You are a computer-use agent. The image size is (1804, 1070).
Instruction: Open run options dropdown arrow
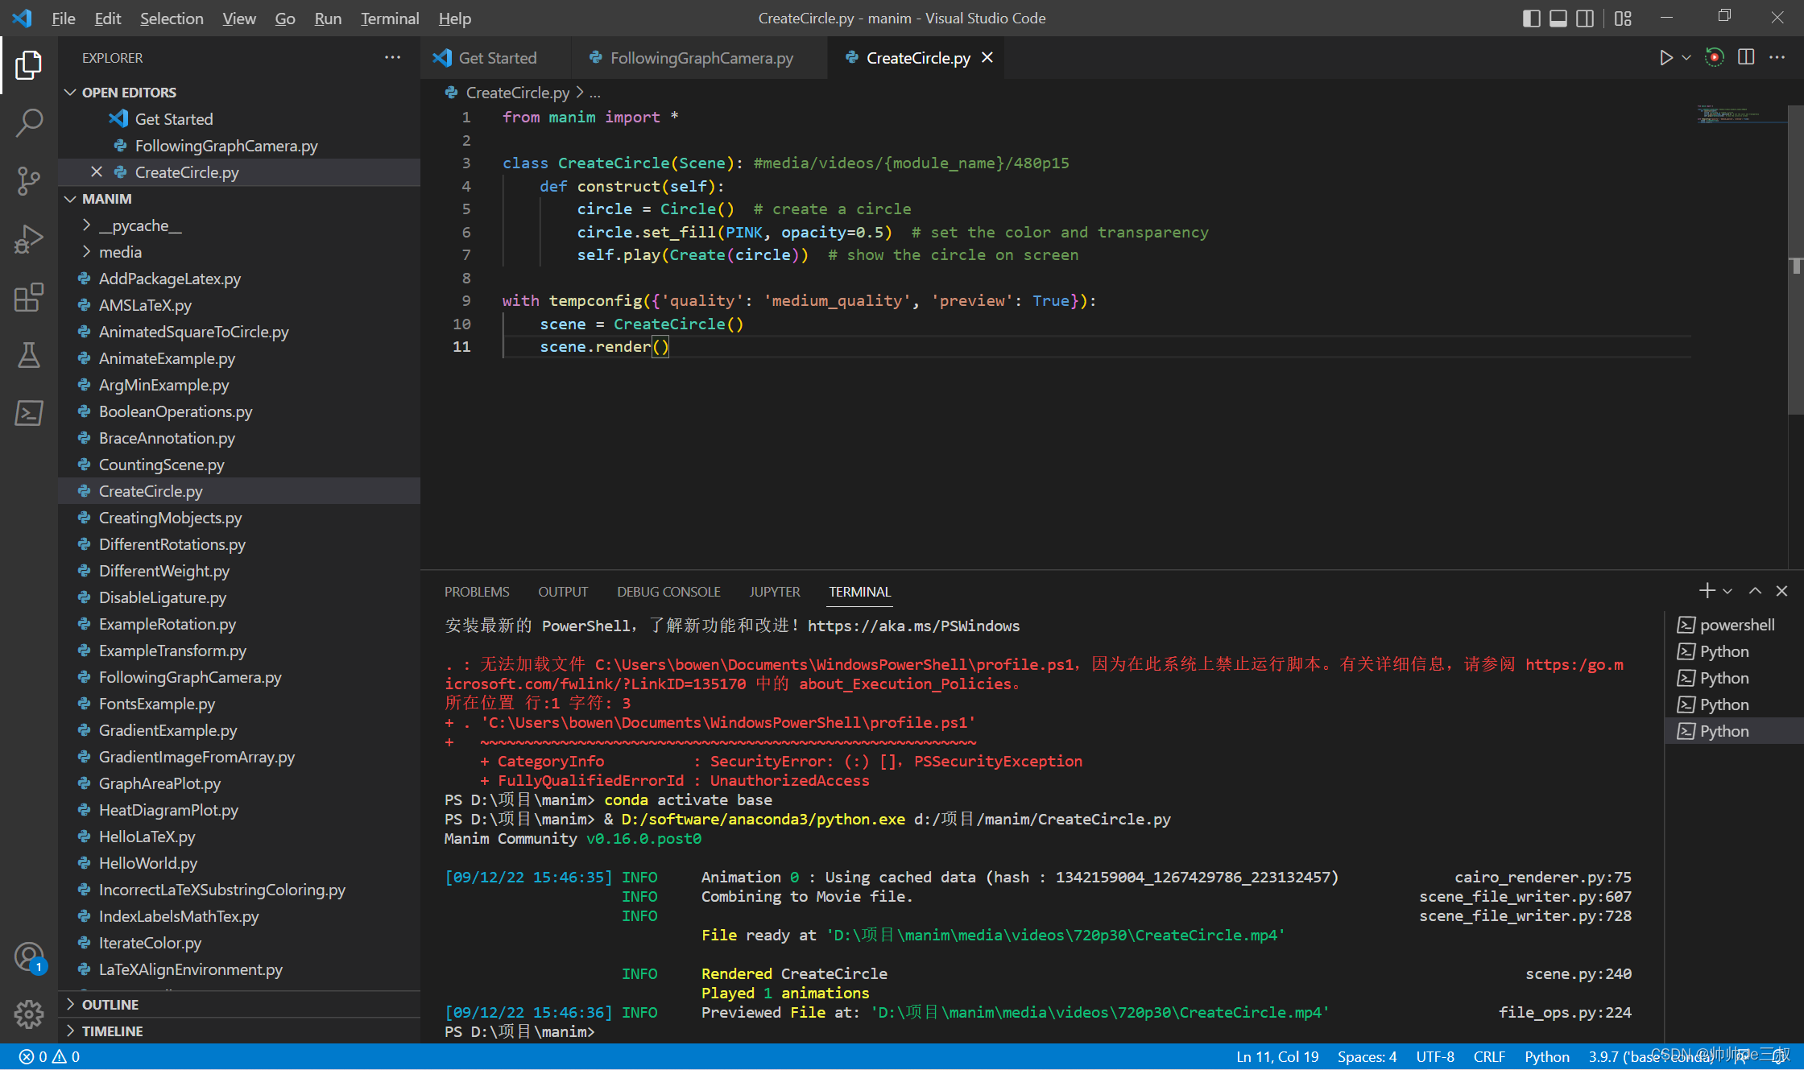[1686, 58]
